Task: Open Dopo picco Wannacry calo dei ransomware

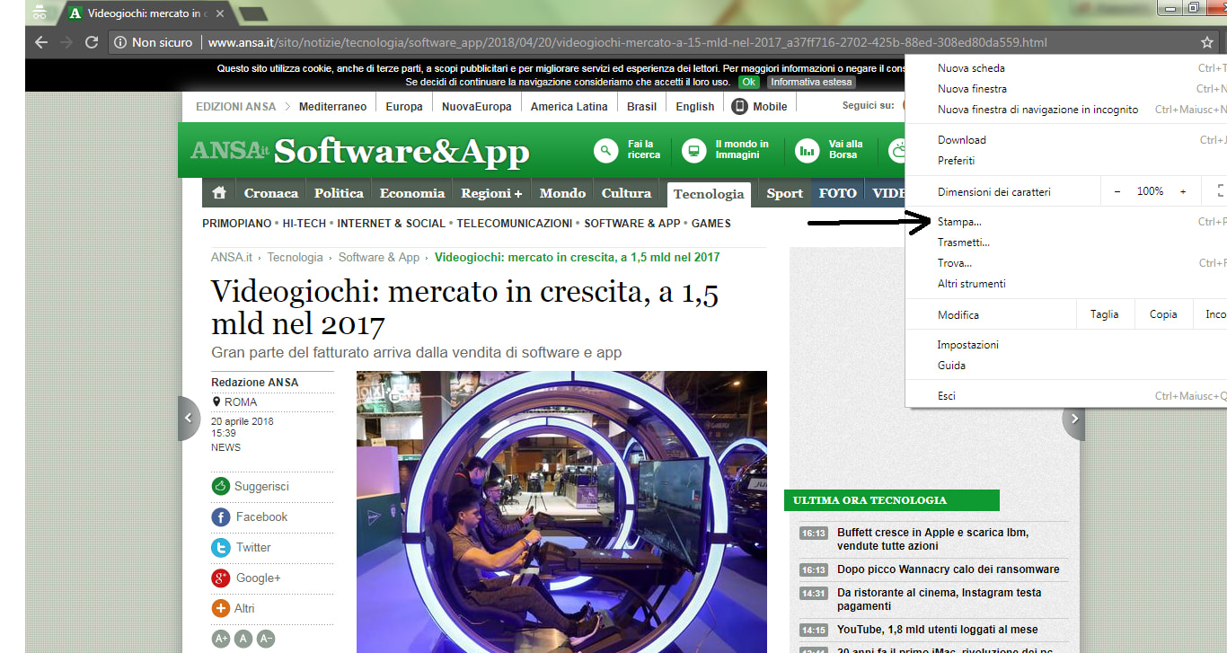Action: click(948, 569)
